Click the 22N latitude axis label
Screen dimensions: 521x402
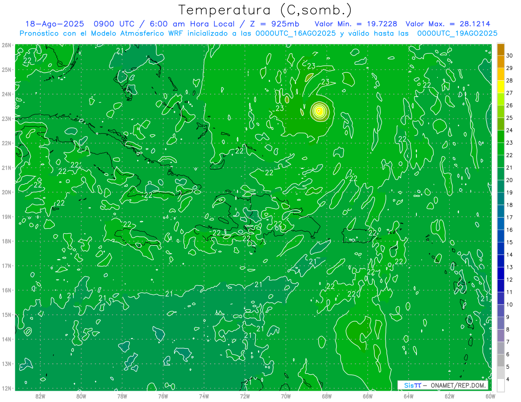point(7,143)
